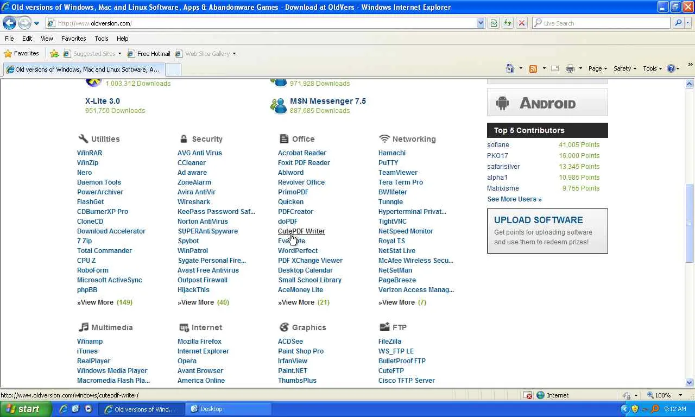
Task: Click the system tray clock 9:12 AM
Action: [675, 409]
